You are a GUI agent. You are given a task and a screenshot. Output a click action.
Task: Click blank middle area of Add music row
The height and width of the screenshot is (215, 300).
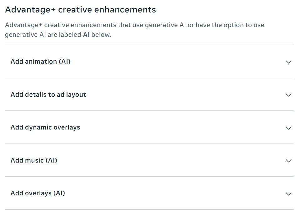(x=170, y=160)
